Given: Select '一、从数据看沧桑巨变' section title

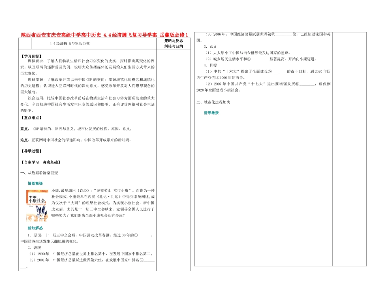Looking at the screenshot, I should click(39, 173).
